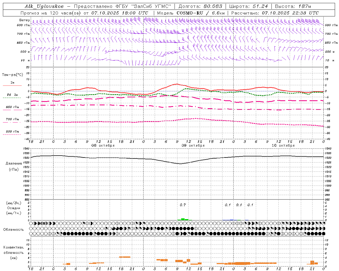Click the 'Давление' pressure panel label
Viewport: 339px width, 271px height.
[x=14, y=164]
